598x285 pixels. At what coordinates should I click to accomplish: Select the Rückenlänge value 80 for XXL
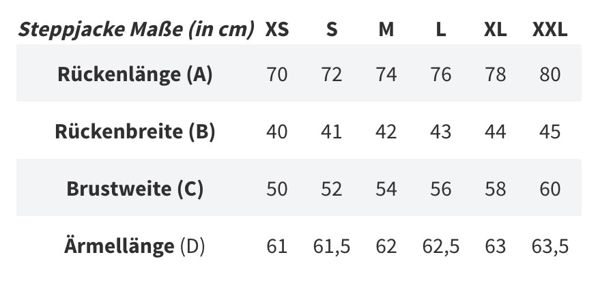pyautogui.click(x=550, y=74)
